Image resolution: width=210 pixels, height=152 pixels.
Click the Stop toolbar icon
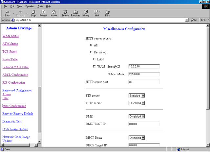[x=33, y=13]
